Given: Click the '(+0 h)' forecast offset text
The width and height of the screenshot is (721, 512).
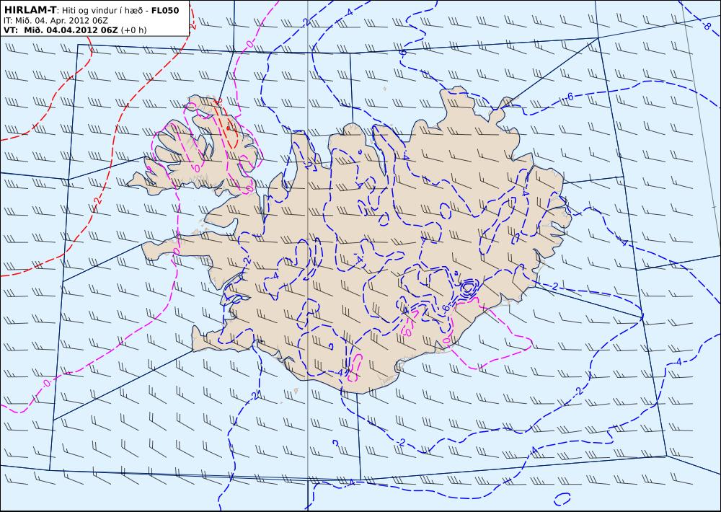Looking at the screenshot, I should (134, 30).
